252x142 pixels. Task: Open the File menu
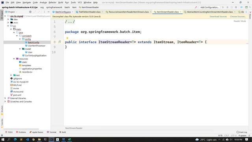[7, 2]
